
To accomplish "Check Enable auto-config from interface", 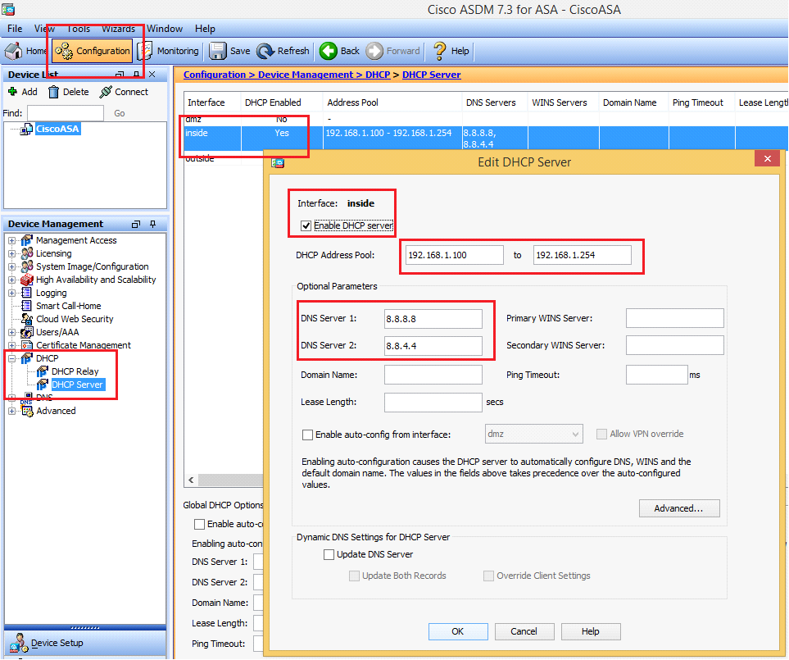I will pyautogui.click(x=307, y=435).
